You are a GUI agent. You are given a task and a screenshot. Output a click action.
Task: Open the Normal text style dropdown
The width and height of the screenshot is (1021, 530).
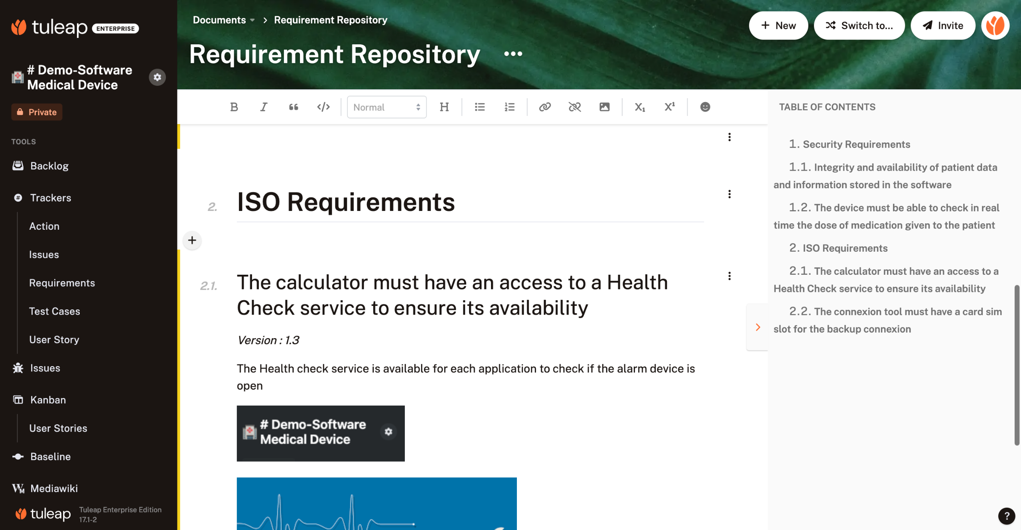pos(386,107)
